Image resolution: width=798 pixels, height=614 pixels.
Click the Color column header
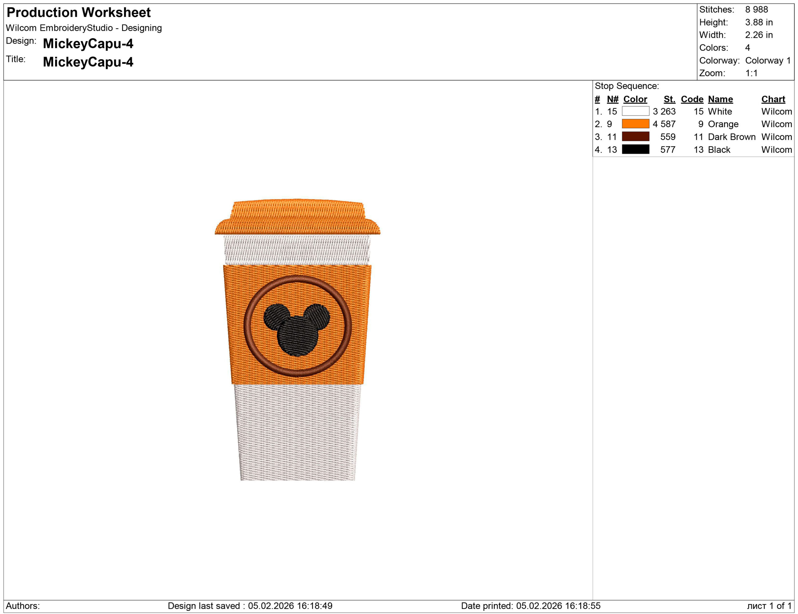635,99
